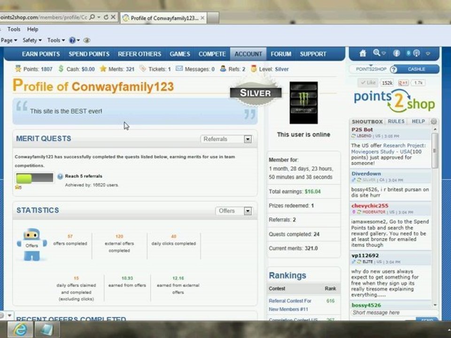451x338 pixels.
Task: Click the Short message here input field
Action: [x=394, y=313]
